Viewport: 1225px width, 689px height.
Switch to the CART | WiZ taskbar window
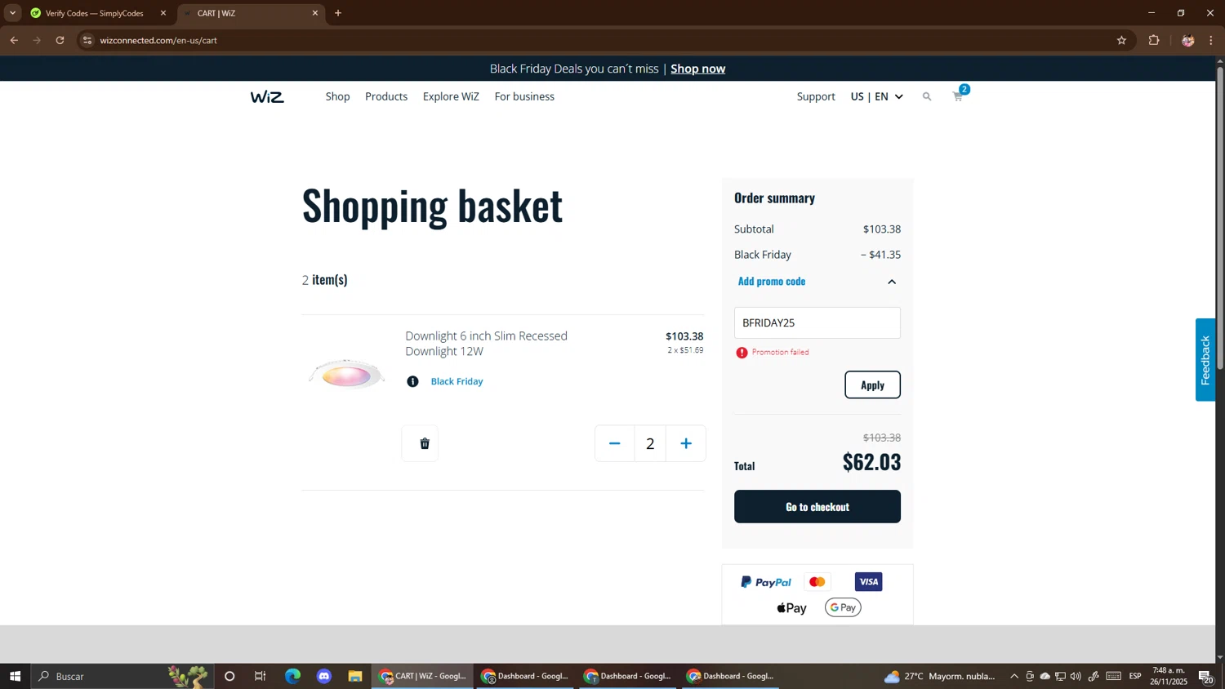click(x=423, y=676)
